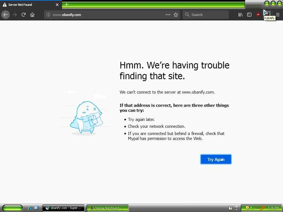Click the dinosaur error illustration
Screen dimensions: 283x212
(86, 118)
